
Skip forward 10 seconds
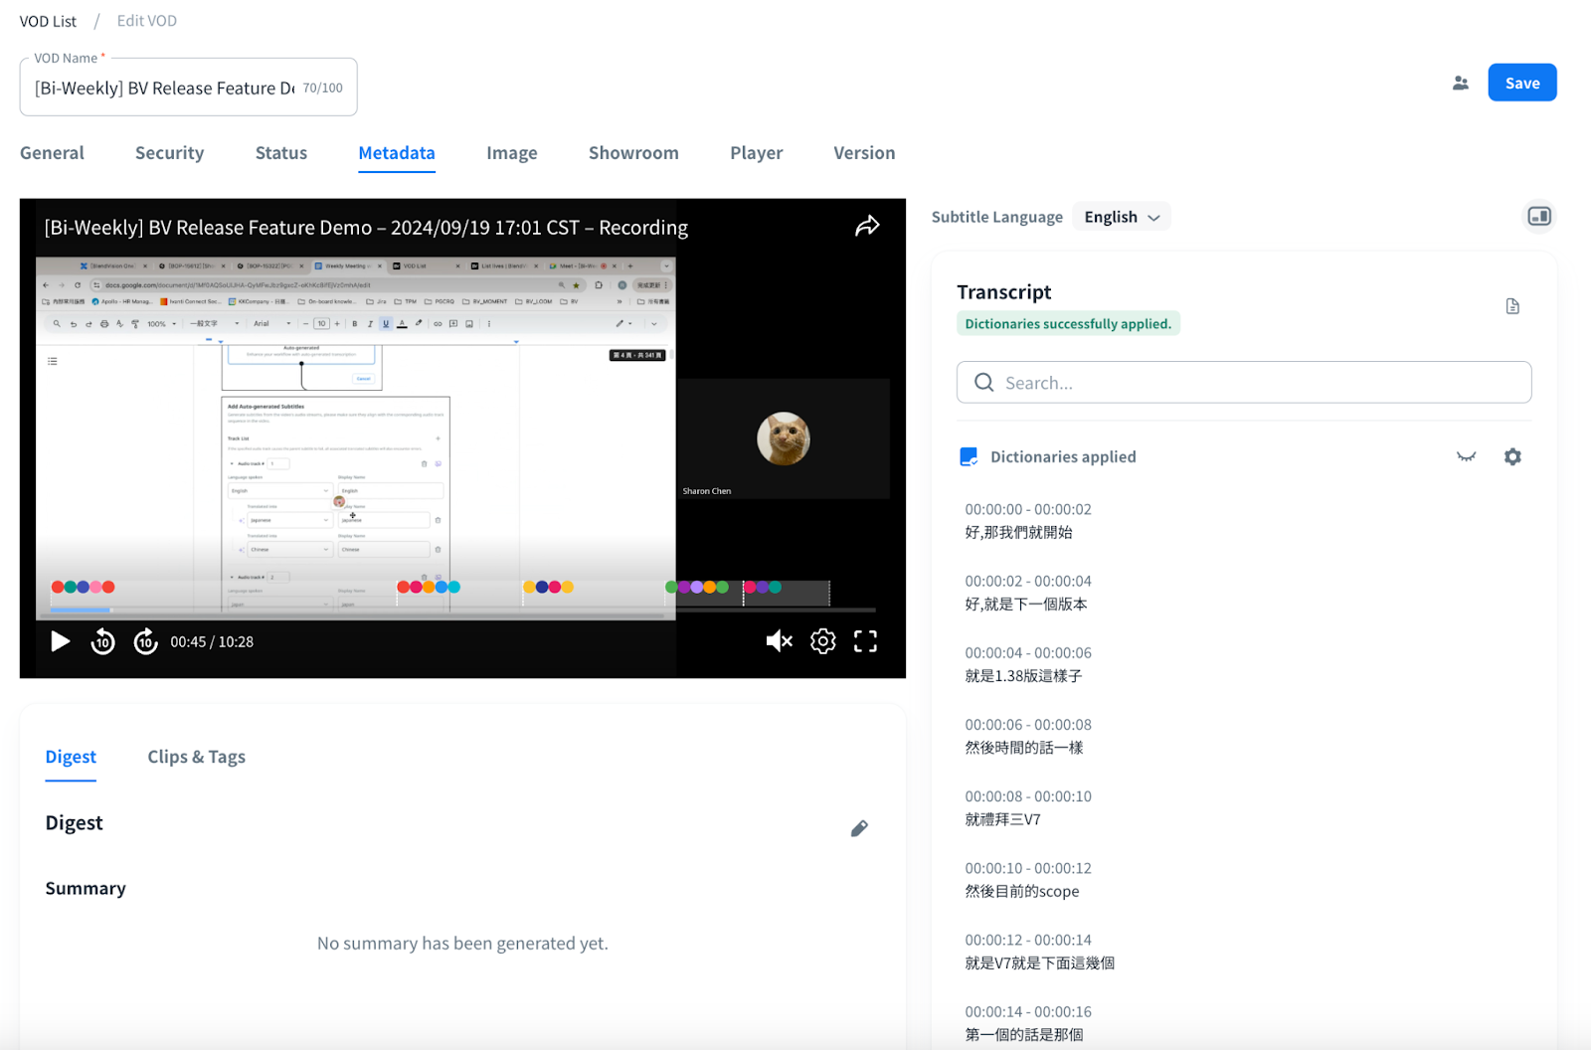coord(146,641)
